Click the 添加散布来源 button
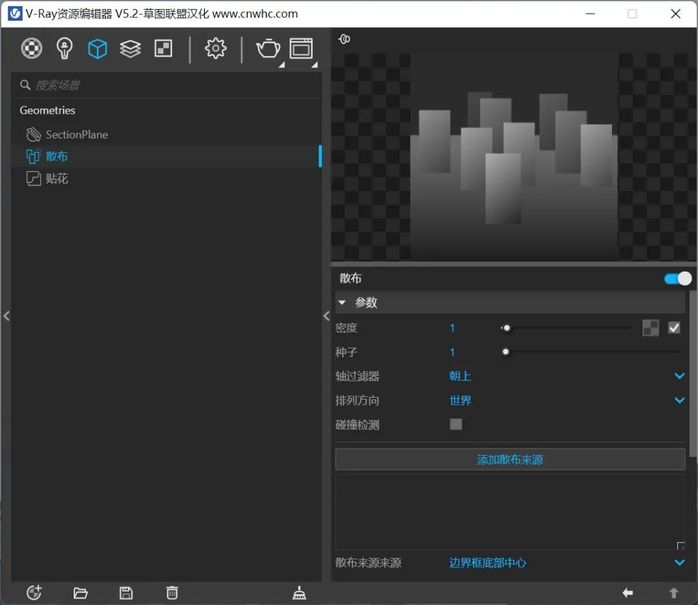This screenshot has width=698, height=605. [x=510, y=460]
